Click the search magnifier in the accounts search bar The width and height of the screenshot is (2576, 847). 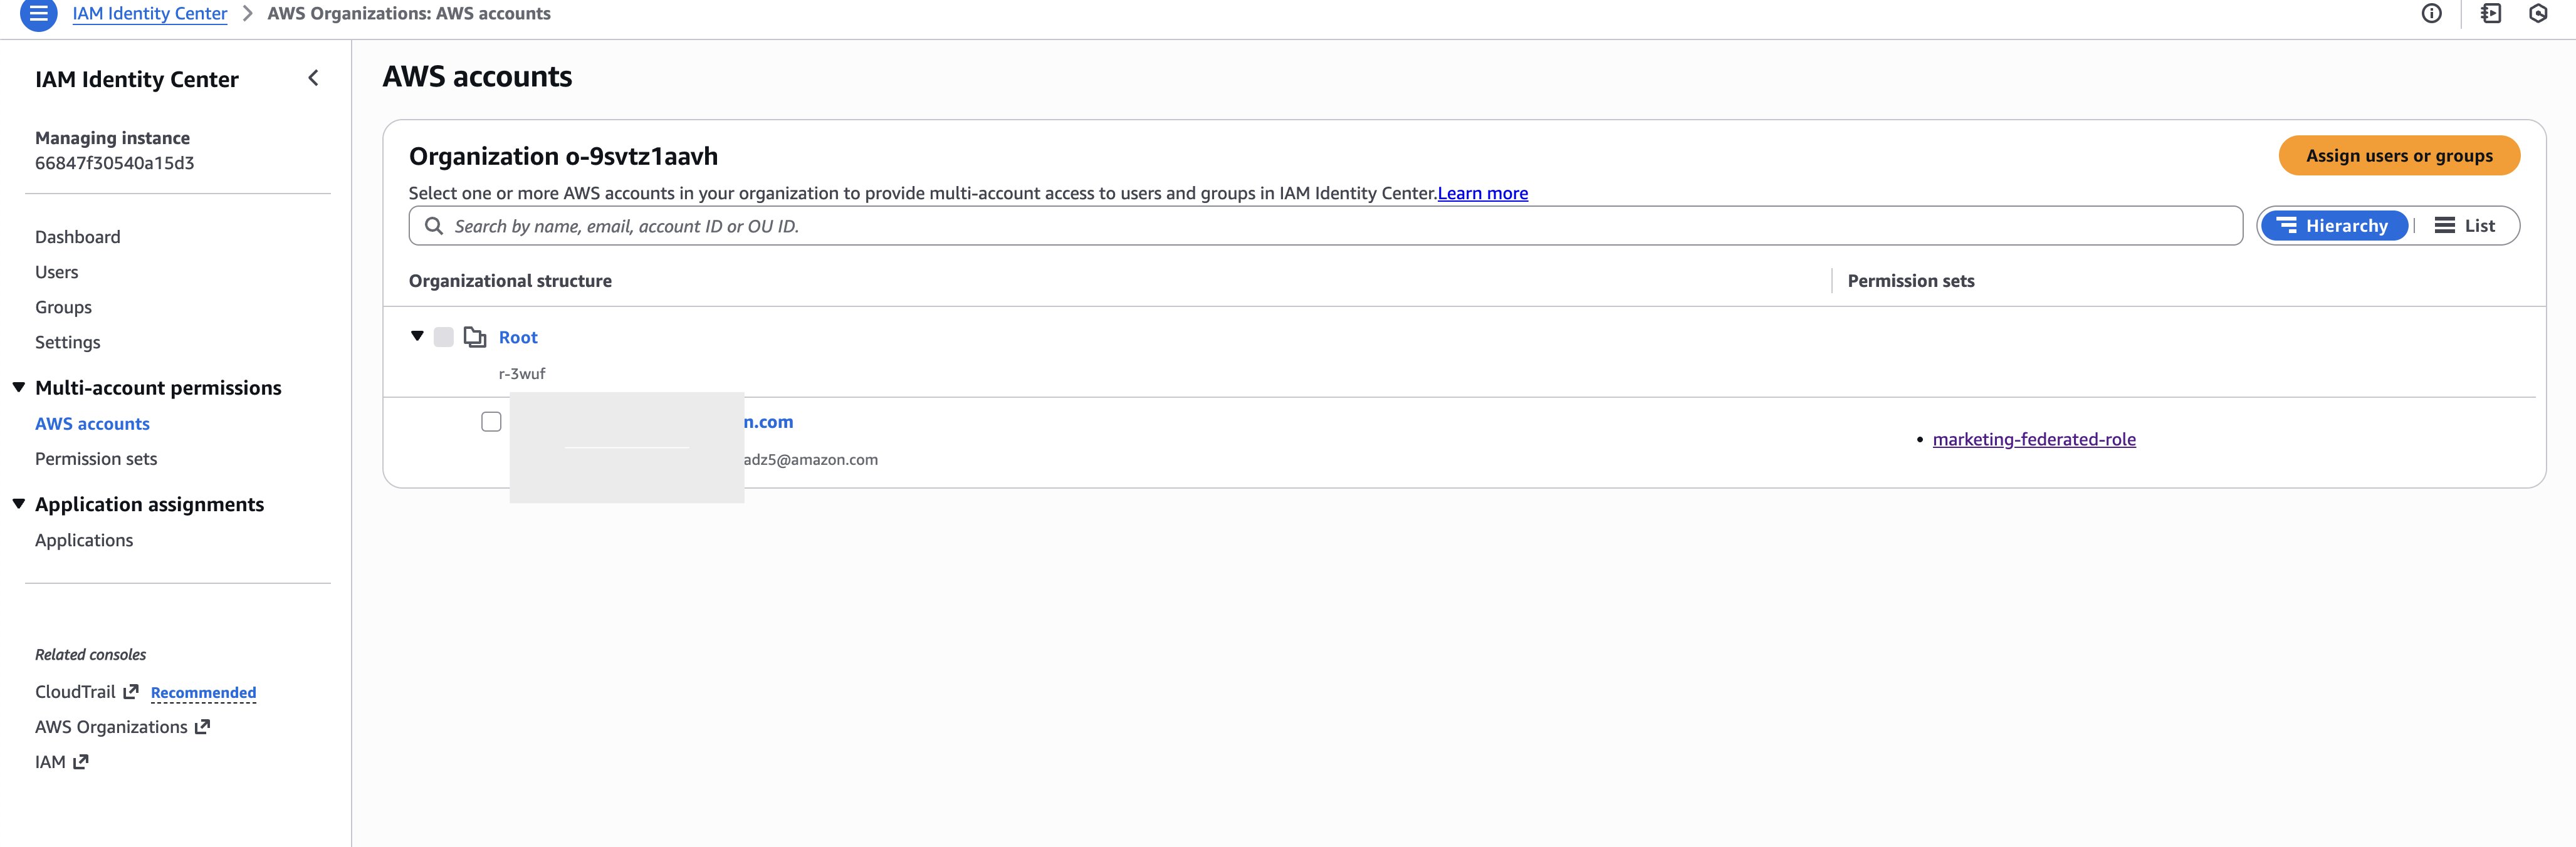[435, 226]
